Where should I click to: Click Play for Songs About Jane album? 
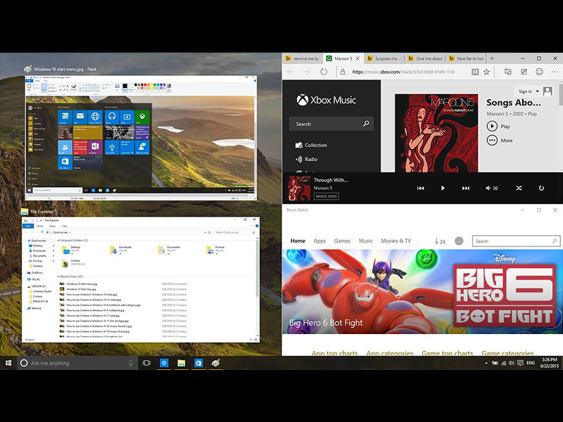[x=498, y=127]
